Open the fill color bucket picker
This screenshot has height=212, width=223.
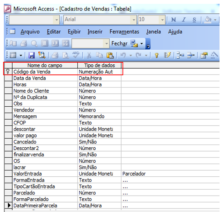pos(208,20)
